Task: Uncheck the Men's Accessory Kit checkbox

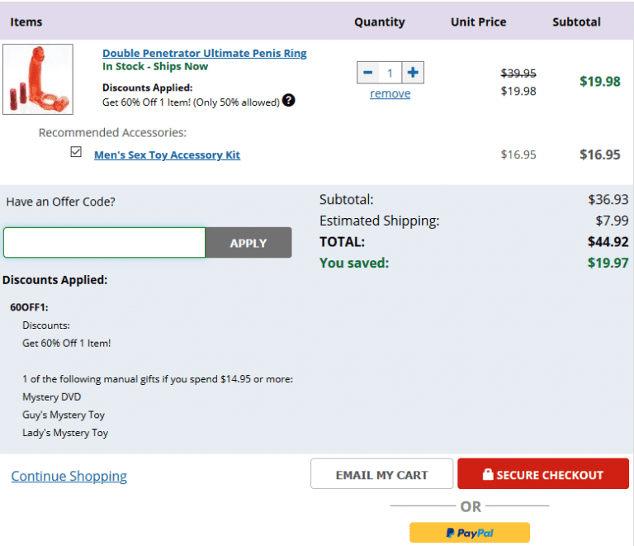Action: point(76,152)
